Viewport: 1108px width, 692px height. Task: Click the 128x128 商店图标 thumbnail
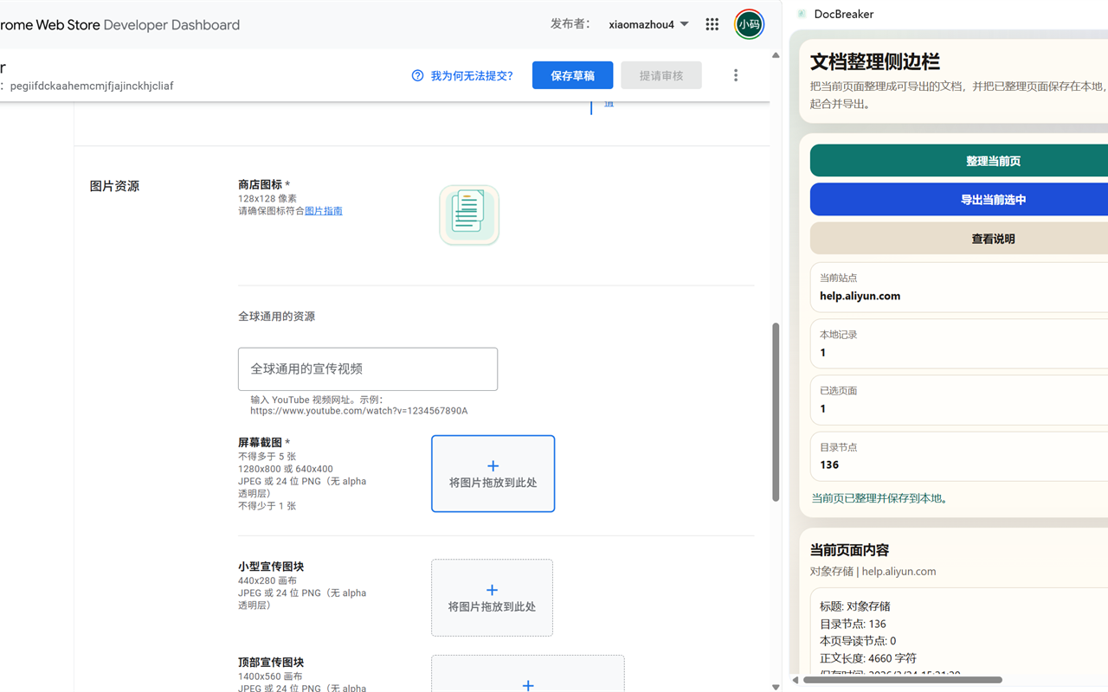point(468,215)
